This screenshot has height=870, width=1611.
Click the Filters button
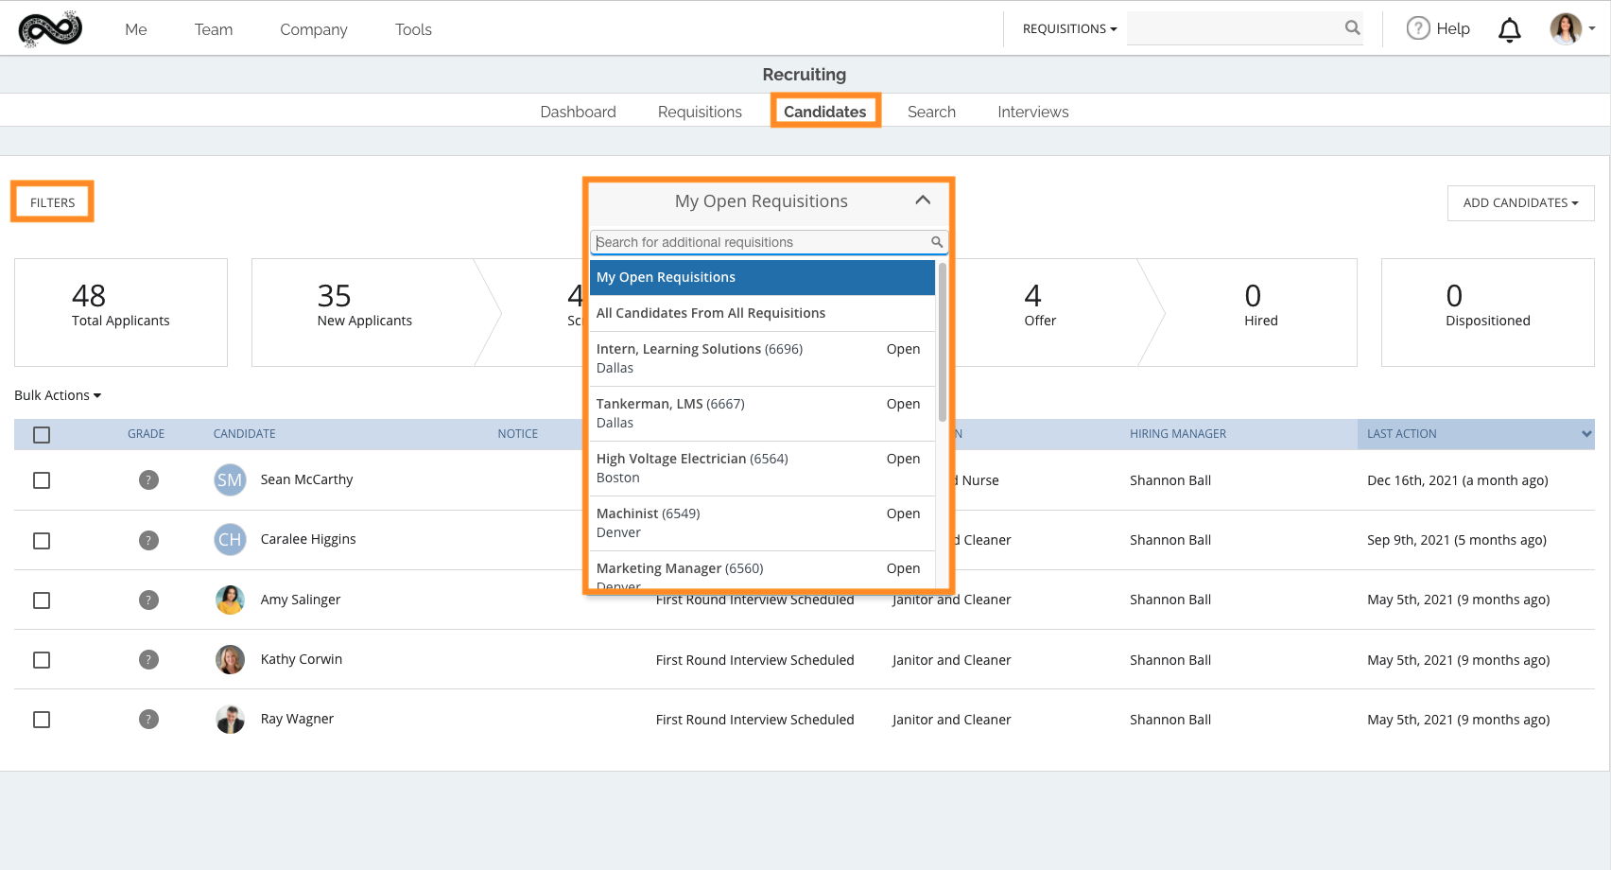[x=52, y=202]
